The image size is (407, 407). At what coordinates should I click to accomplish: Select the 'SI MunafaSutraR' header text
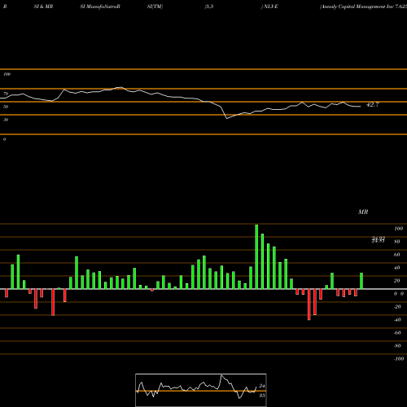tap(100, 7)
